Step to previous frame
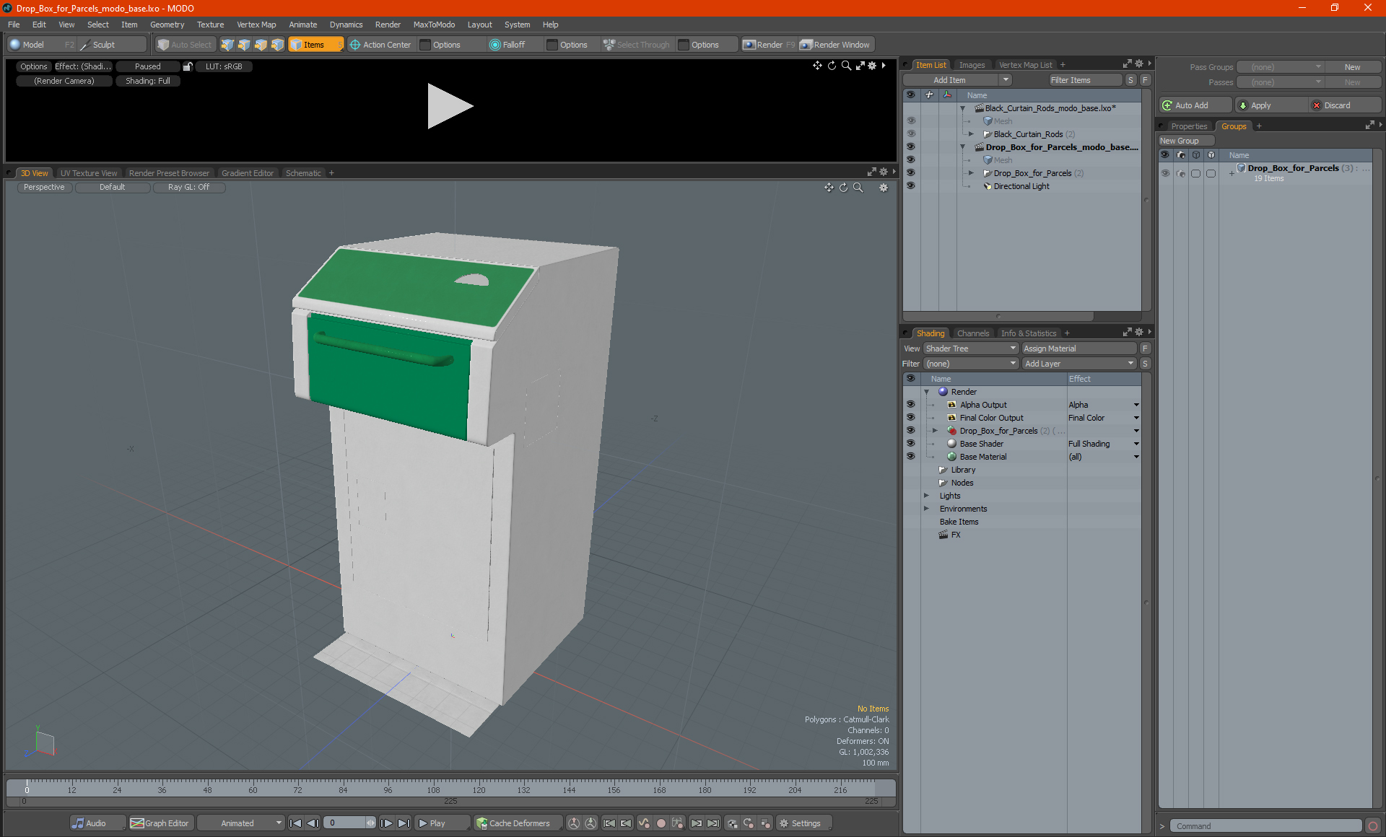Viewport: 1386px width, 837px height. point(313,823)
